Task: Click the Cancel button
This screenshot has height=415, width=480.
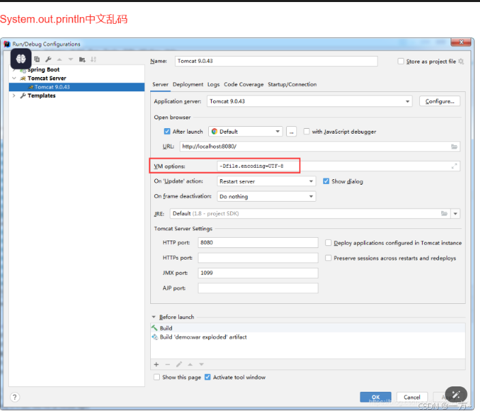Action: [x=412, y=397]
